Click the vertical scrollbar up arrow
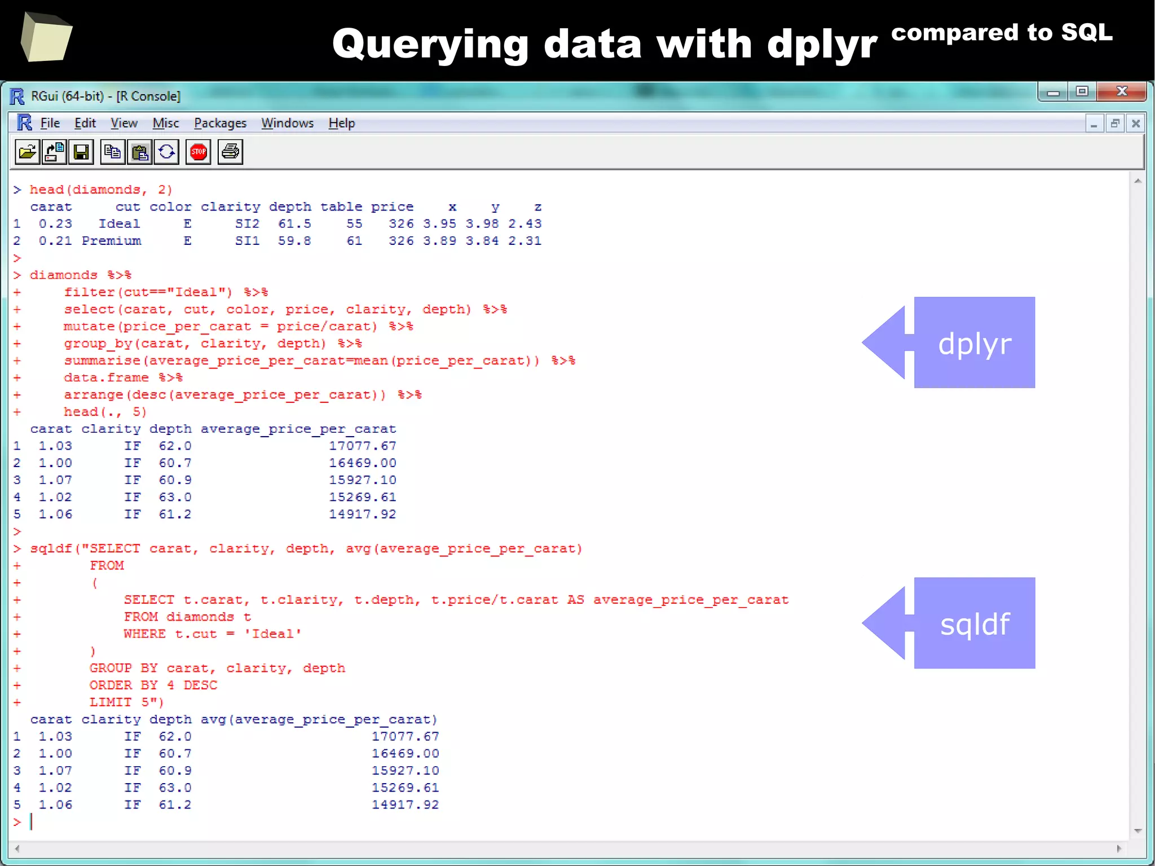 pos(1138,182)
